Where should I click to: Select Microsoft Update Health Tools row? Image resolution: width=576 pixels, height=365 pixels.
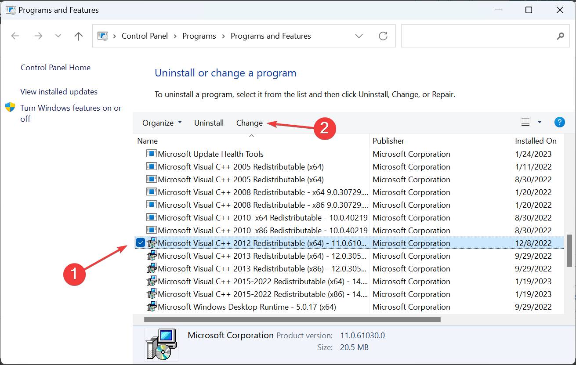click(349, 154)
